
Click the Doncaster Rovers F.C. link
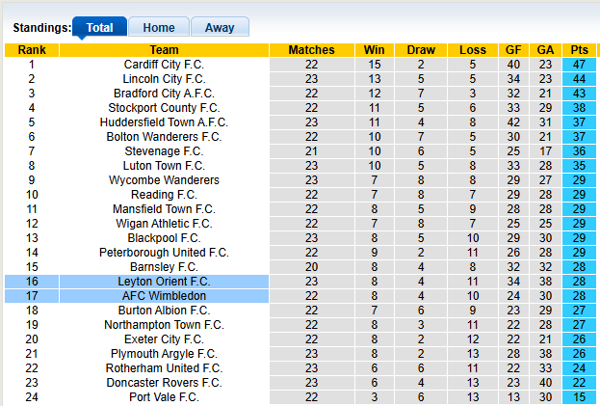click(x=164, y=383)
